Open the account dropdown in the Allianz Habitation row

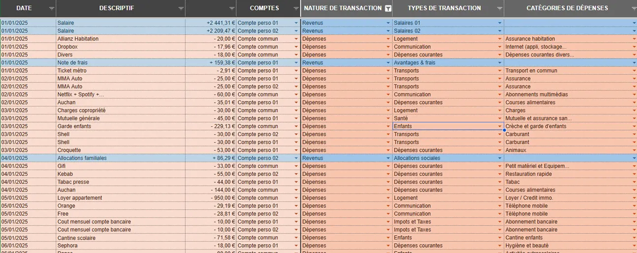click(296, 39)
